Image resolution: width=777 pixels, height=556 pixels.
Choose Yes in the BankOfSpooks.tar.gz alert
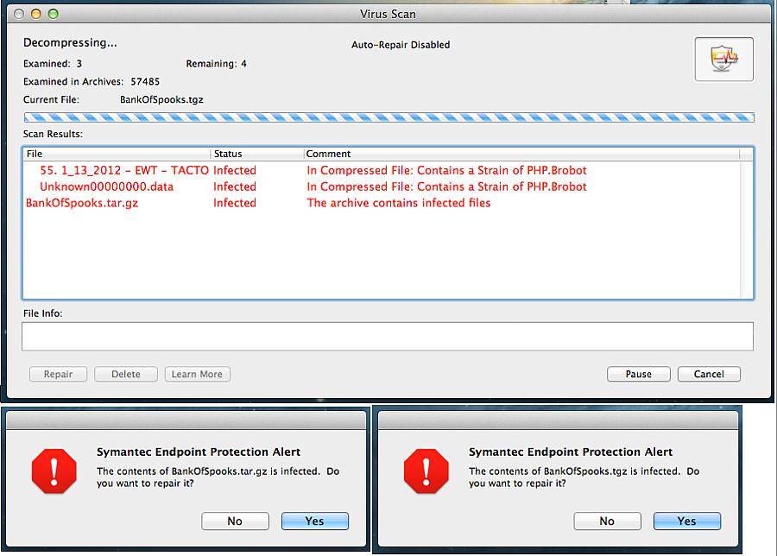coord(314,521)
